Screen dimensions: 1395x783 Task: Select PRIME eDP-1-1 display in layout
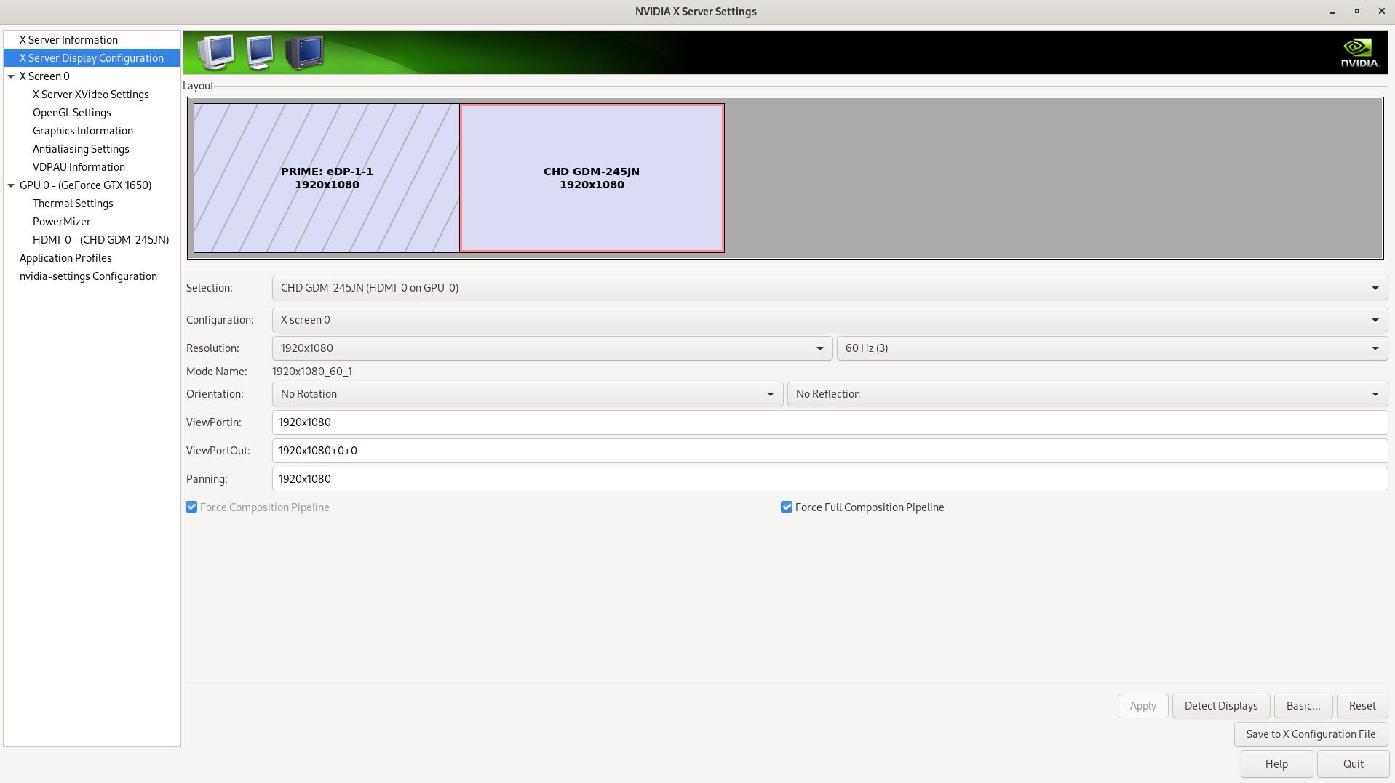point(327,178)
